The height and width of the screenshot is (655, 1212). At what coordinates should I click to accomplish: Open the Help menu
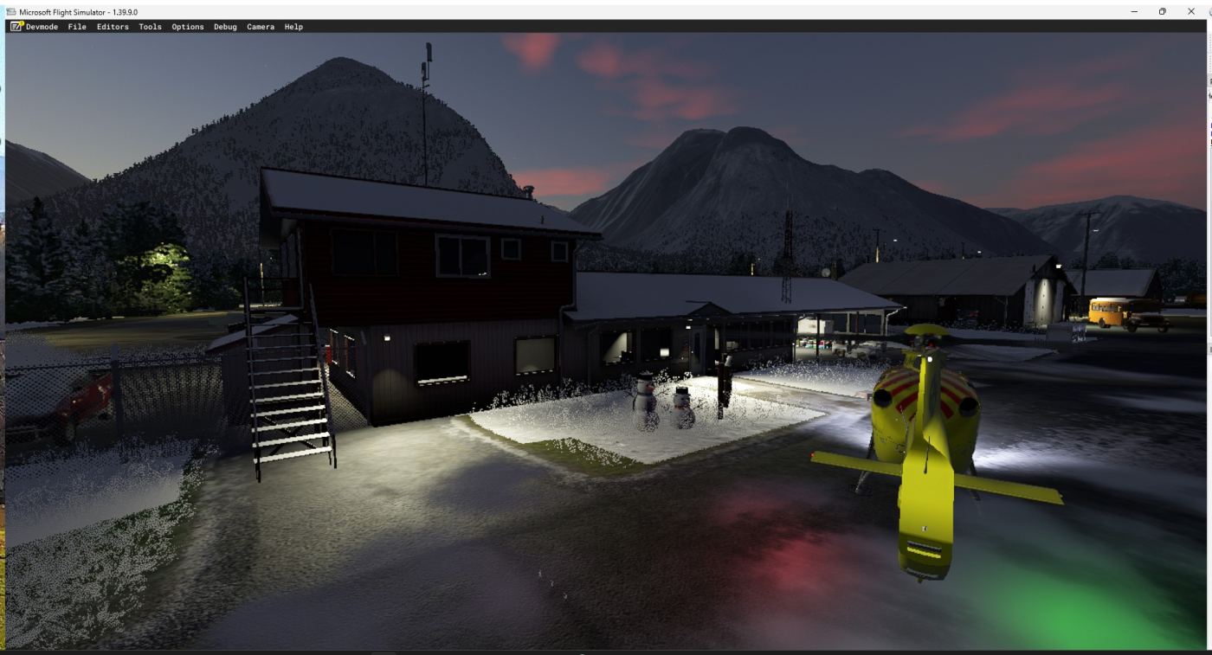coord(293,27)
